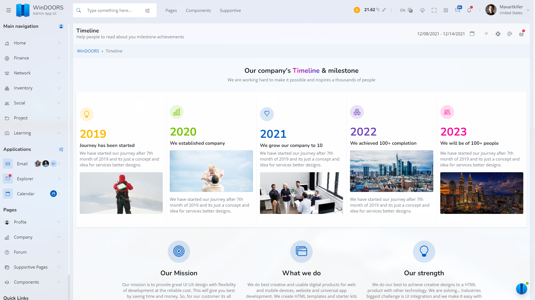535x300 pixels.
Task: Click the notification bell icon
Action: click(469, 10)
